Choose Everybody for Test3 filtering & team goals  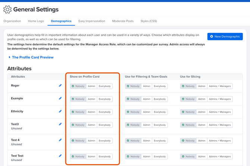coord(160,125)
